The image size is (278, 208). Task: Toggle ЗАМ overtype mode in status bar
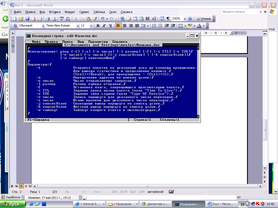pos(142,192)
